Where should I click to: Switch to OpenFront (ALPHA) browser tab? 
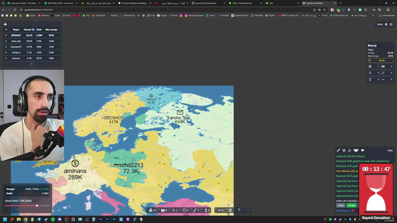(319, 3)
